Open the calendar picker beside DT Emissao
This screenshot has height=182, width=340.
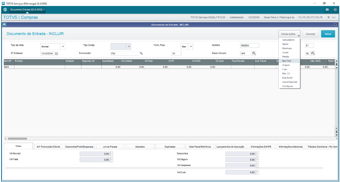tap(56, 54)
